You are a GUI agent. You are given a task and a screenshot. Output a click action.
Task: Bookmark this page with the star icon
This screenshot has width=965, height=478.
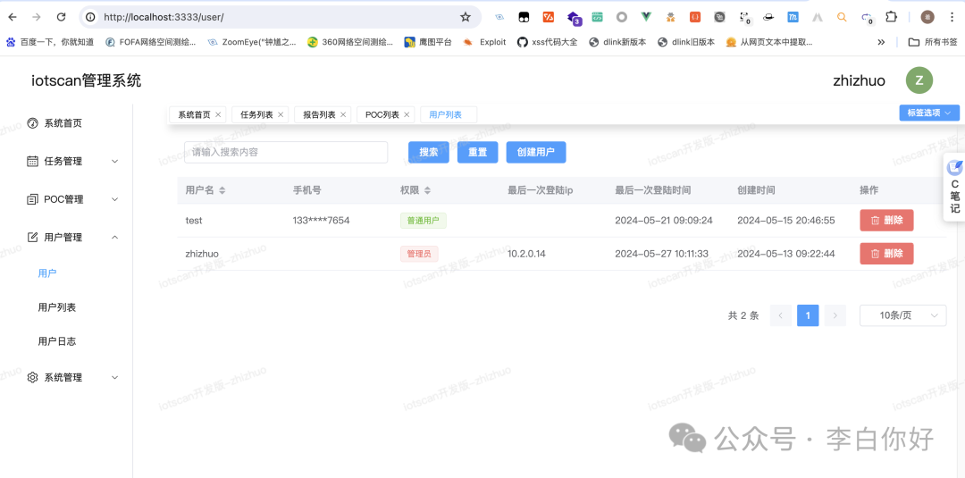(x=466, y=17)
